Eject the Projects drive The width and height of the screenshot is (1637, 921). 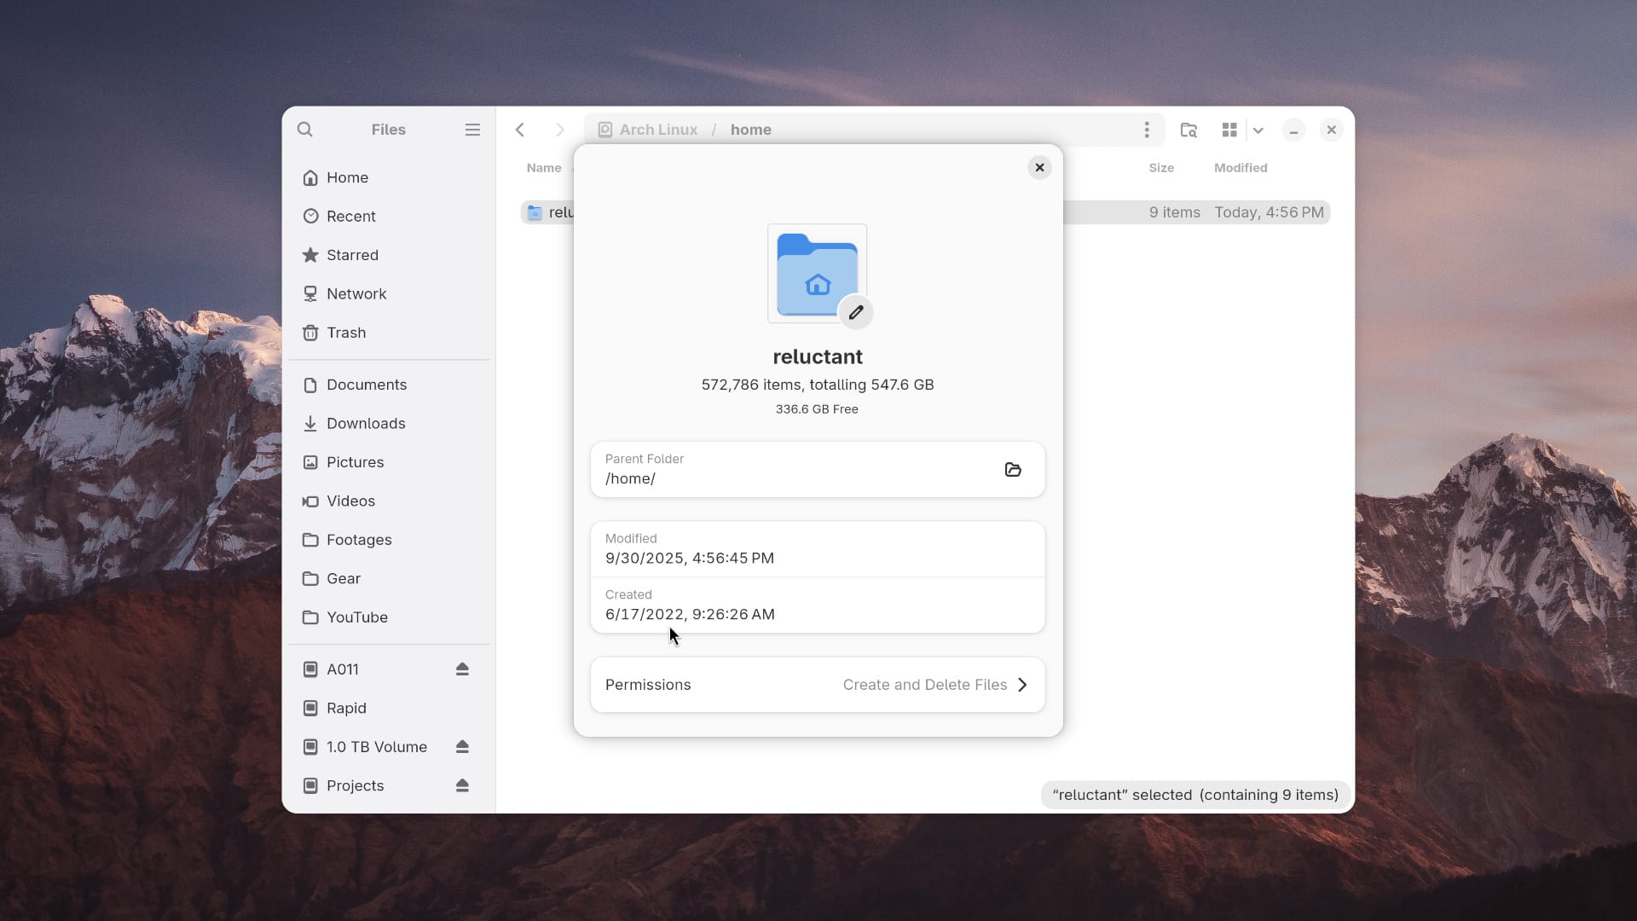click(462, 785)
